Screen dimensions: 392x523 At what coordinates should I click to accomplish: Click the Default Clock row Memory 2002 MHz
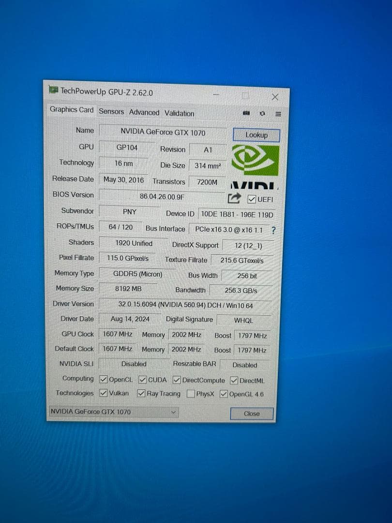(x=186, y=350)
